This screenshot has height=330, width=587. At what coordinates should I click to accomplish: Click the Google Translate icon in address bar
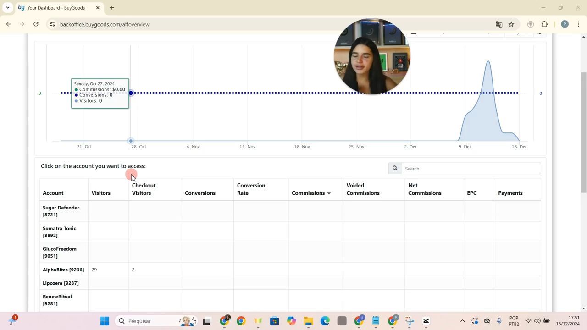499,24
